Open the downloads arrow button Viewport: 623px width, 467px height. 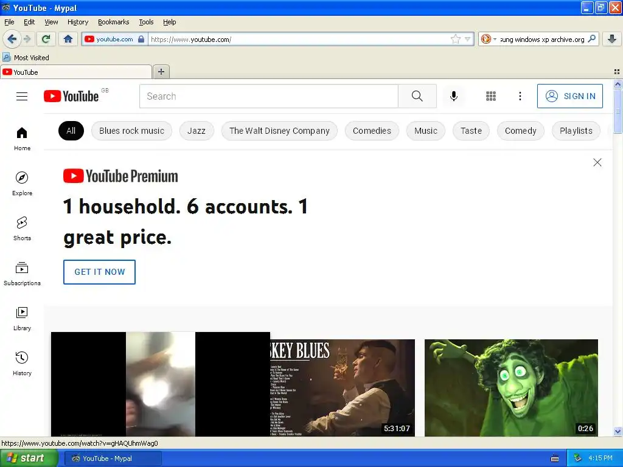[612, 39]
